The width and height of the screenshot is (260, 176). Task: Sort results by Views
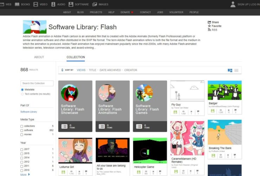point(81,70)
